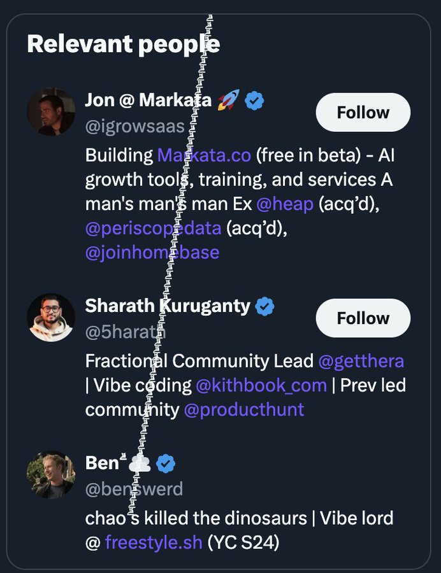Open the @kithbook_com mention
The image size is (441, 573).
coord(261,385)
